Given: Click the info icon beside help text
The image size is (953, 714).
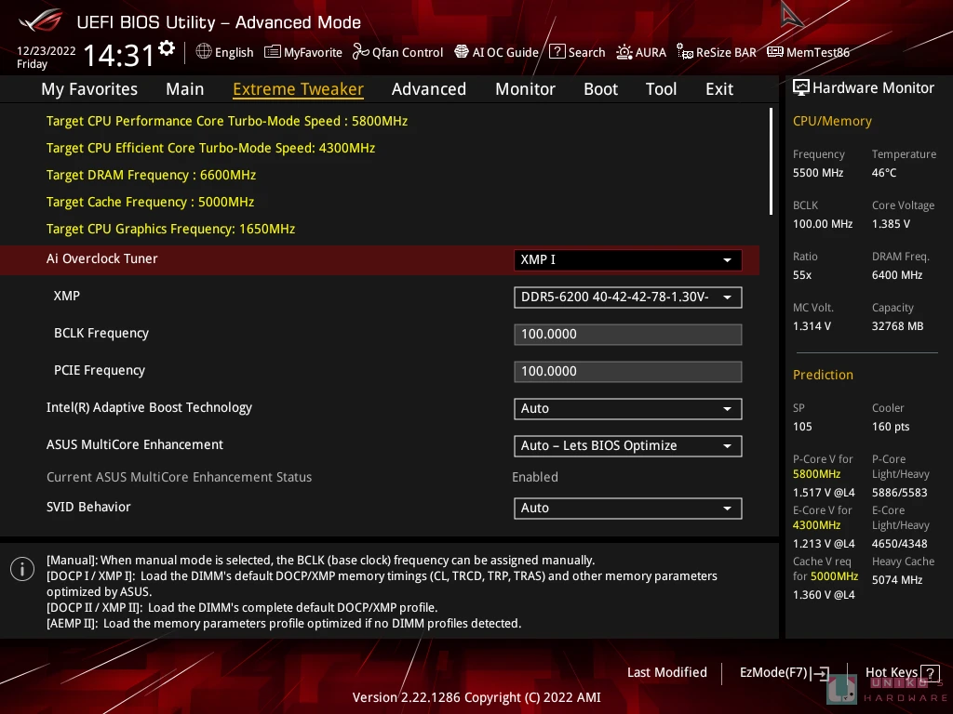Looking at the screenshot, I should click(22, 569).
